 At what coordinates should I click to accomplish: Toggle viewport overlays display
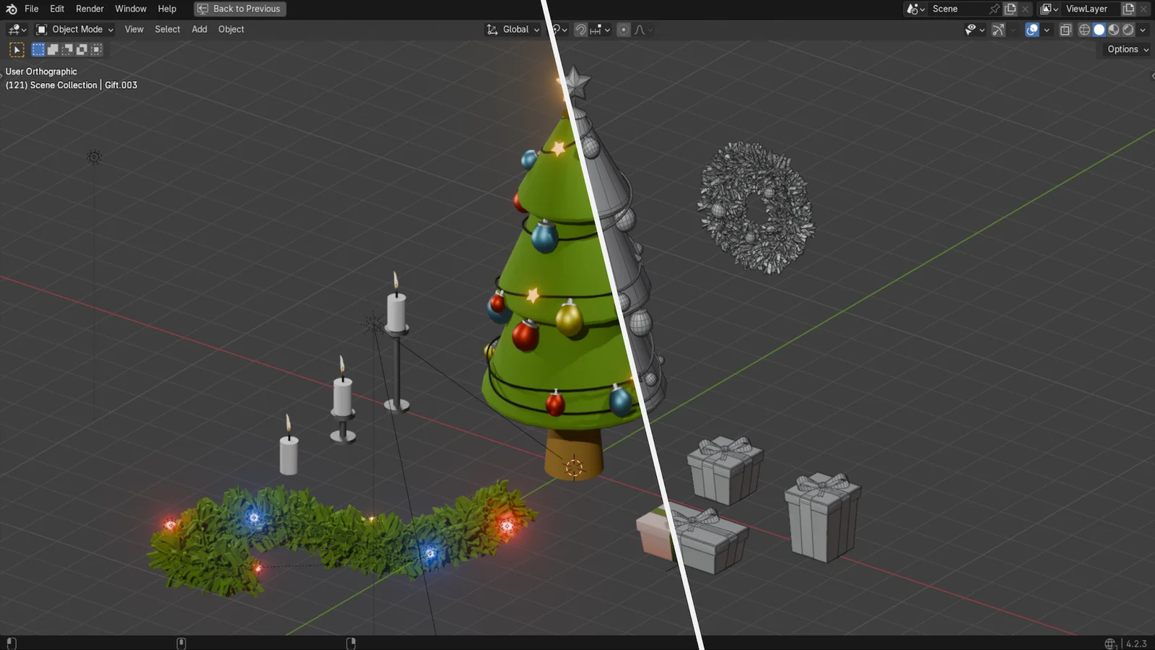click(1032, 30)
